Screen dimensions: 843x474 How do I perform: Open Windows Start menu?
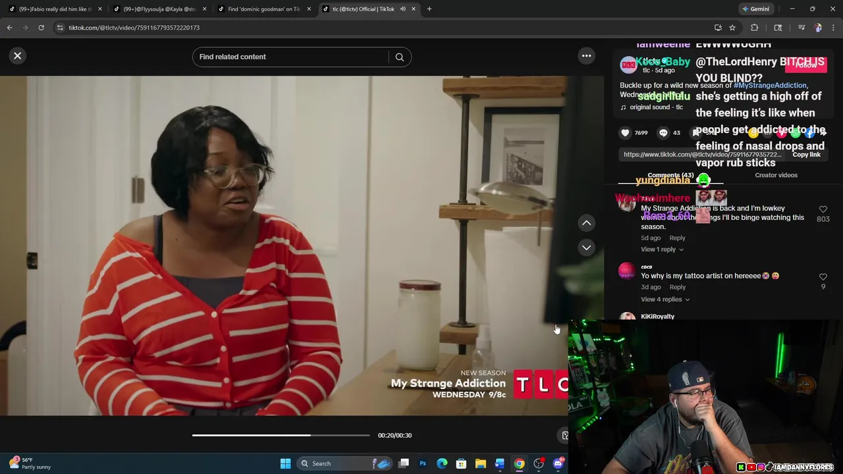[x=285, y=463]
